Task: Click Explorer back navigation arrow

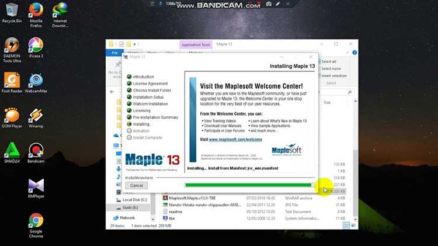Action: [x=112, y=92]
